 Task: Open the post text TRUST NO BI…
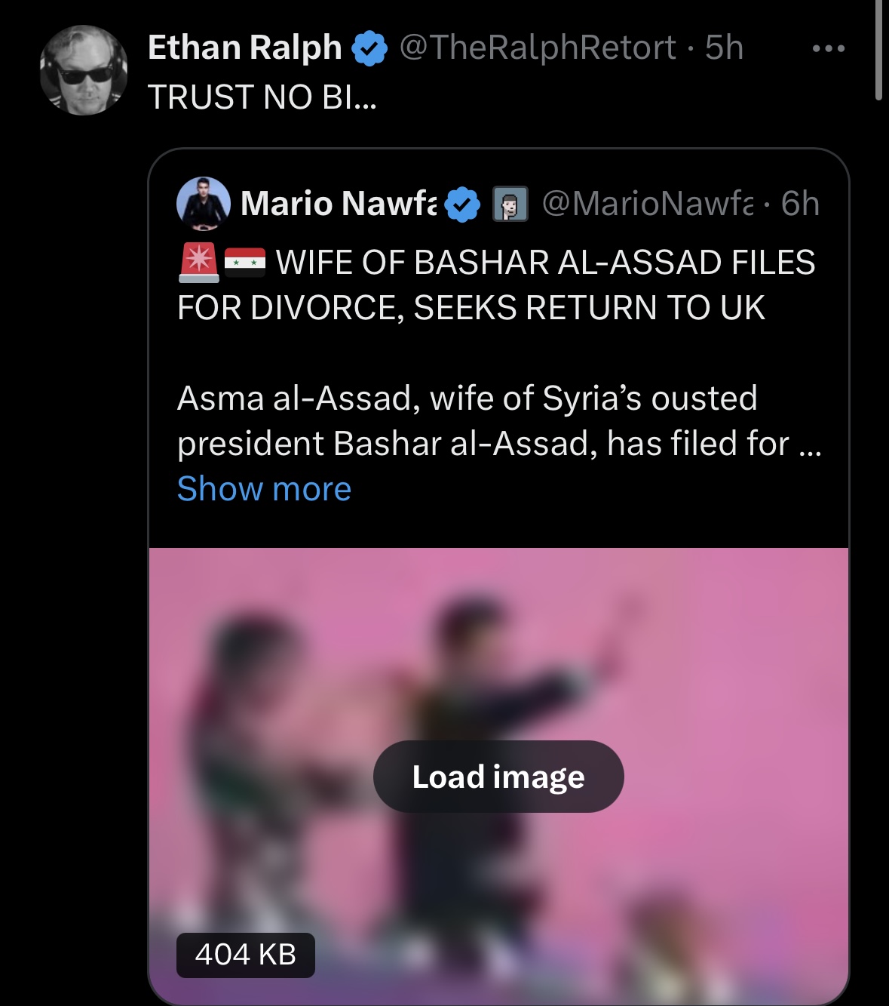[262, 97]
